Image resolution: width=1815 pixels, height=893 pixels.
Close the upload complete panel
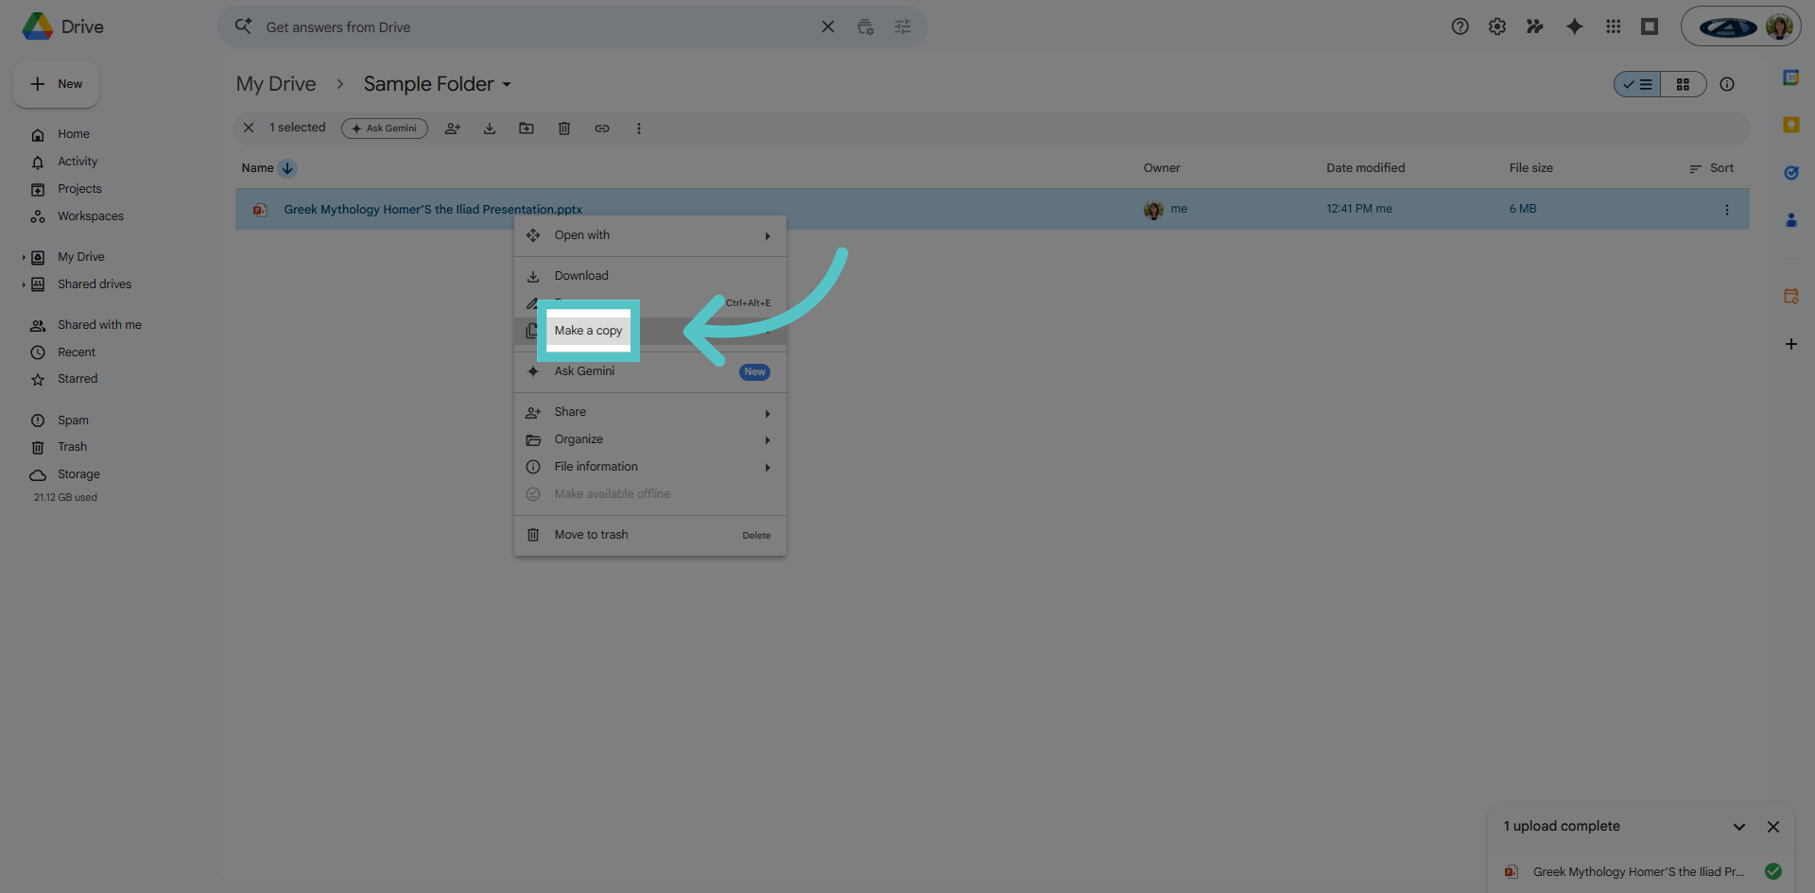(1773, 827)
